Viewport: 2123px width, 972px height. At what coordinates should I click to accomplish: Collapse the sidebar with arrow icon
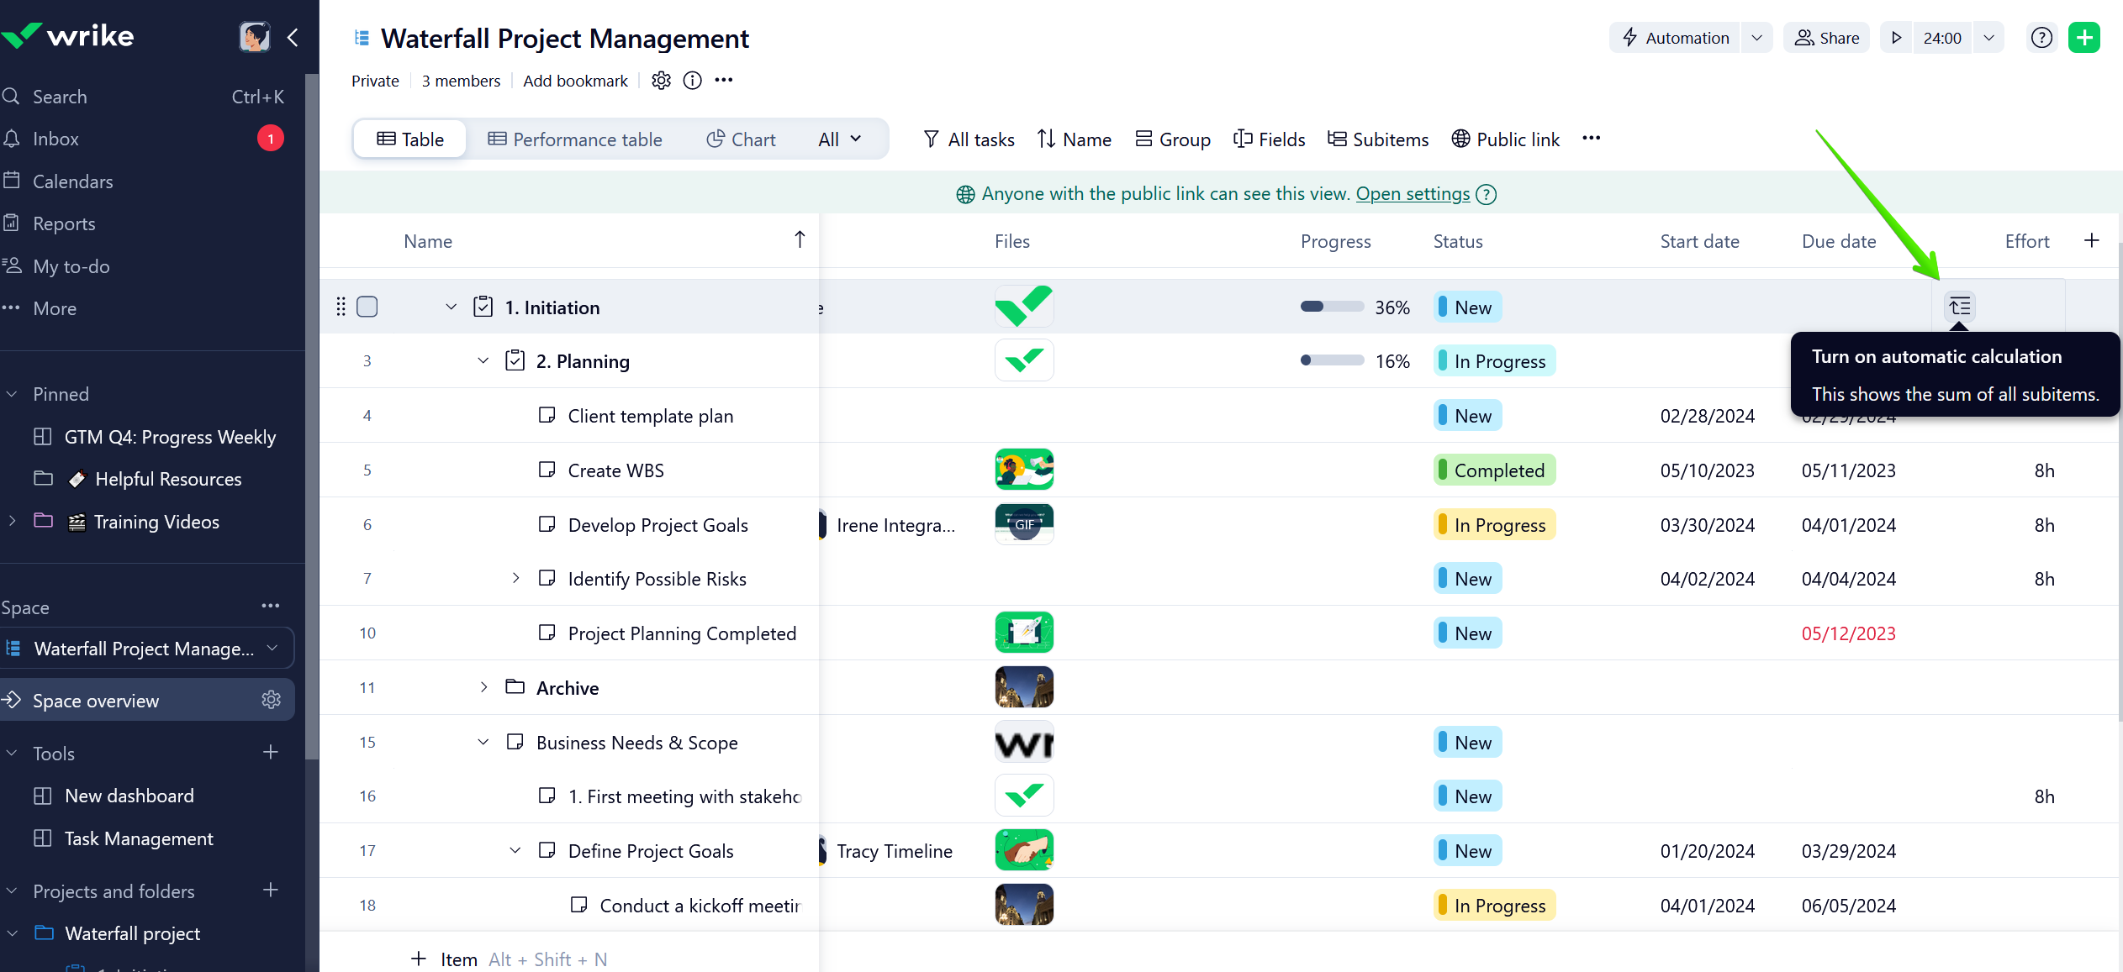[293, 38]
